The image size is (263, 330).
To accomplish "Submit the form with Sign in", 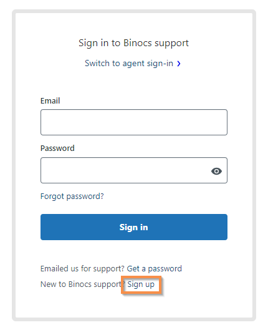I will pyautogui.click(x=134, y=227).
